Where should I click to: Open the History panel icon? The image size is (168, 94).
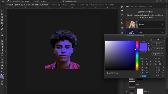click(122, 7)
